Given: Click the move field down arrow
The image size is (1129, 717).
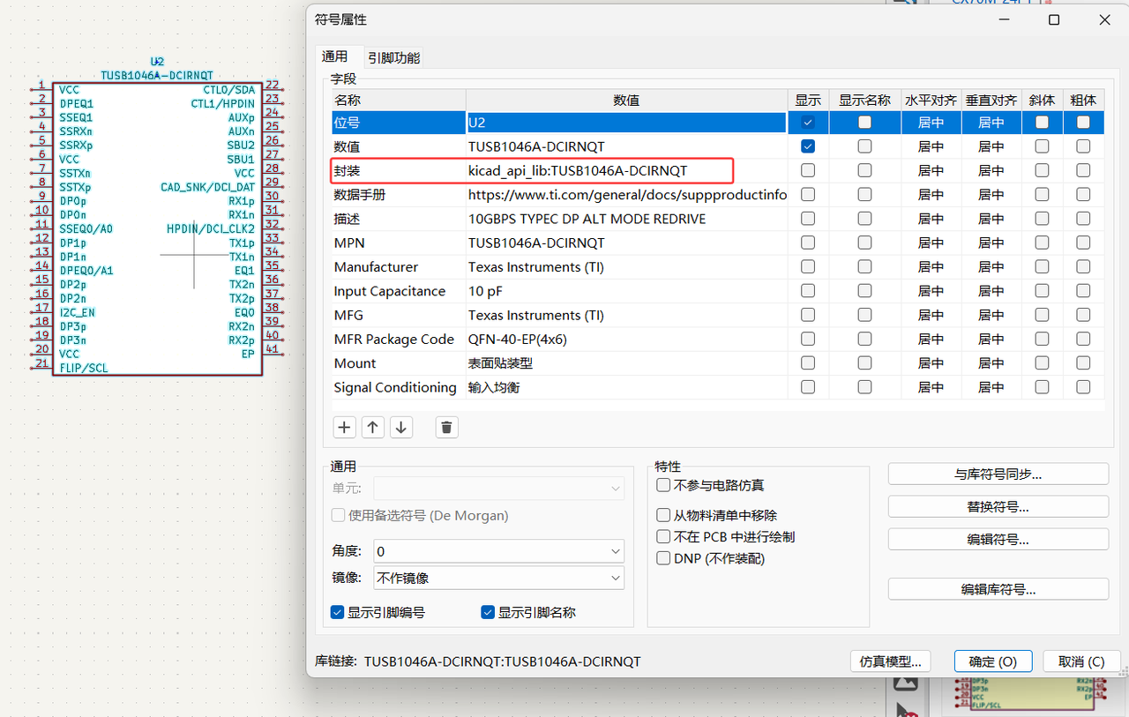Looking at the screenshot, I should pyautogui.click(x=401, y=428).
